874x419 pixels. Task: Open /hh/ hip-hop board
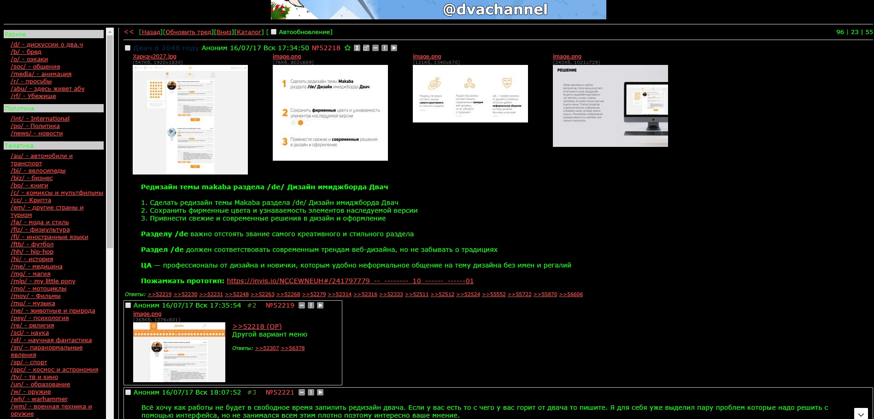[32, 252]
